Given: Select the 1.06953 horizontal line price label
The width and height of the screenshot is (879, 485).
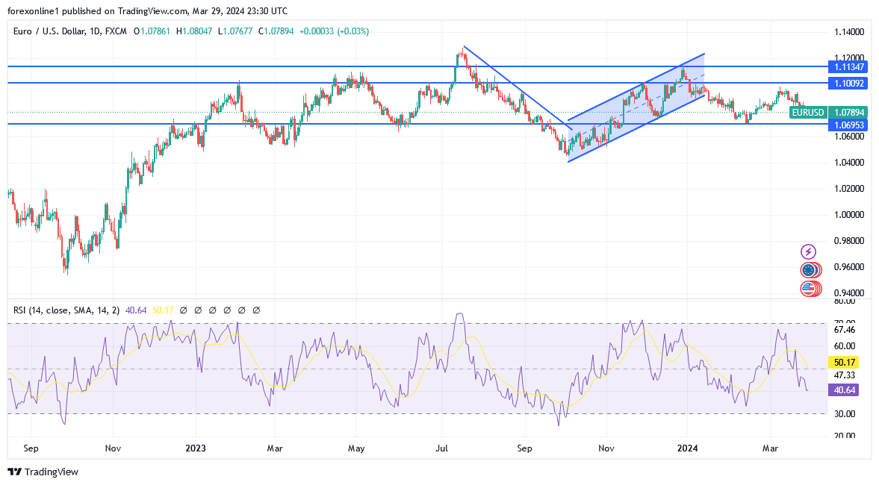Looking at the screenshot, I should pyautogui.click(x=848, y=125).
